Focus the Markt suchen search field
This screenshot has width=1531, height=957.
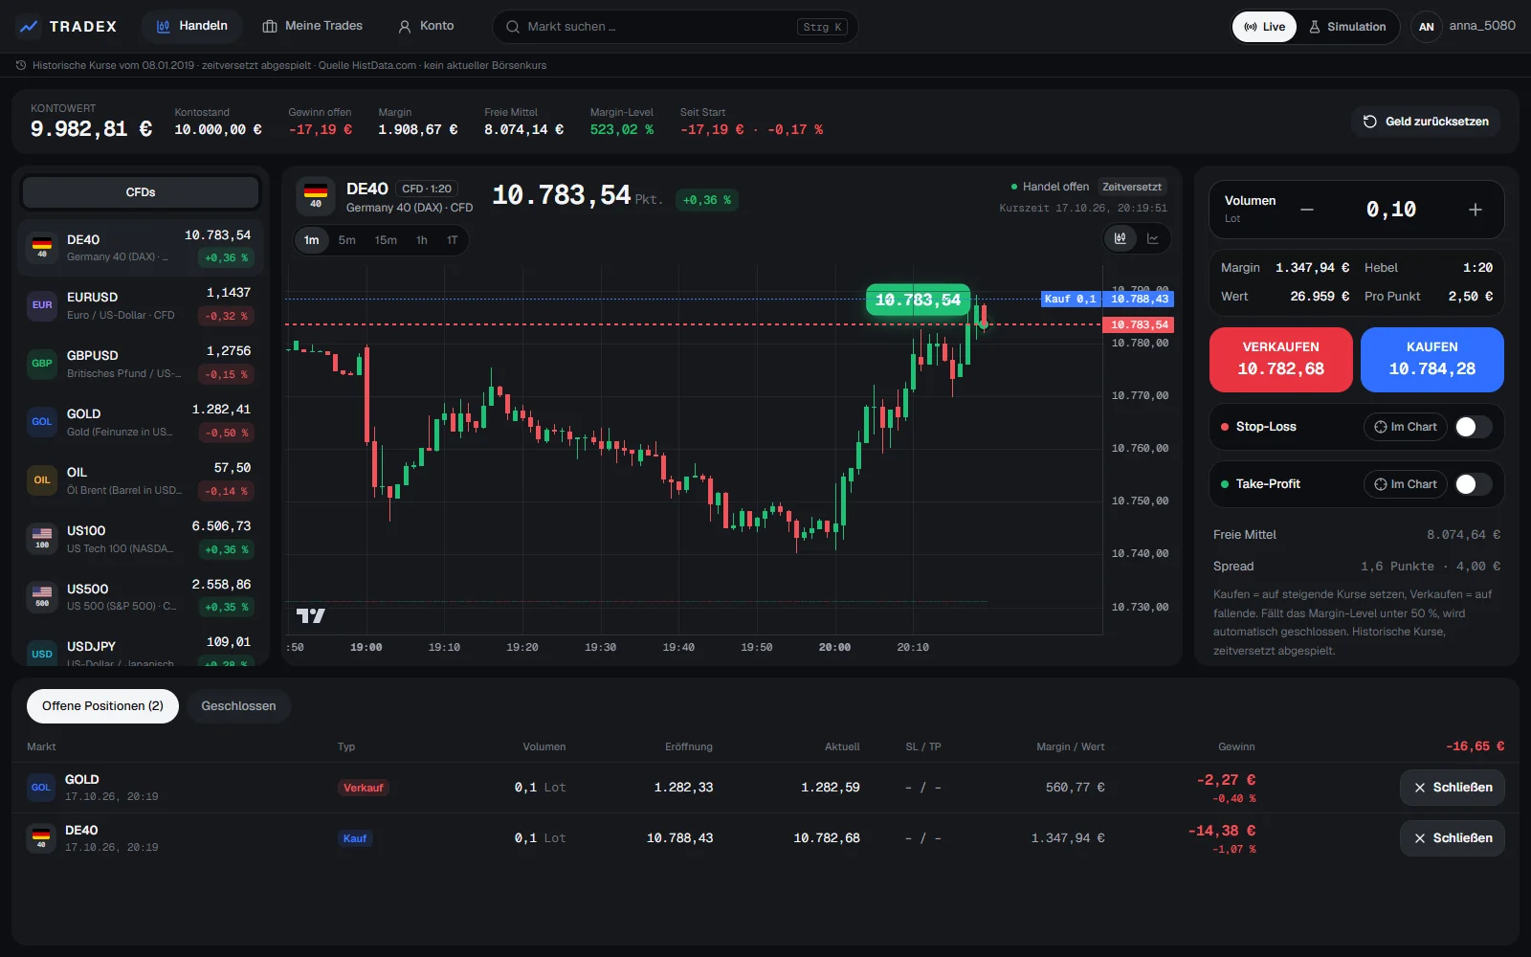(675, 27)
